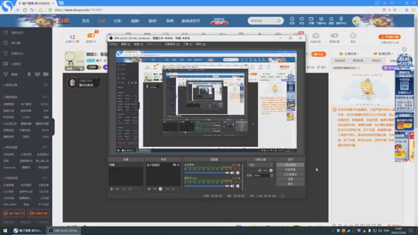Move the OBS scene up
This screenshot has width=418, height=235.
coord(124,189)
